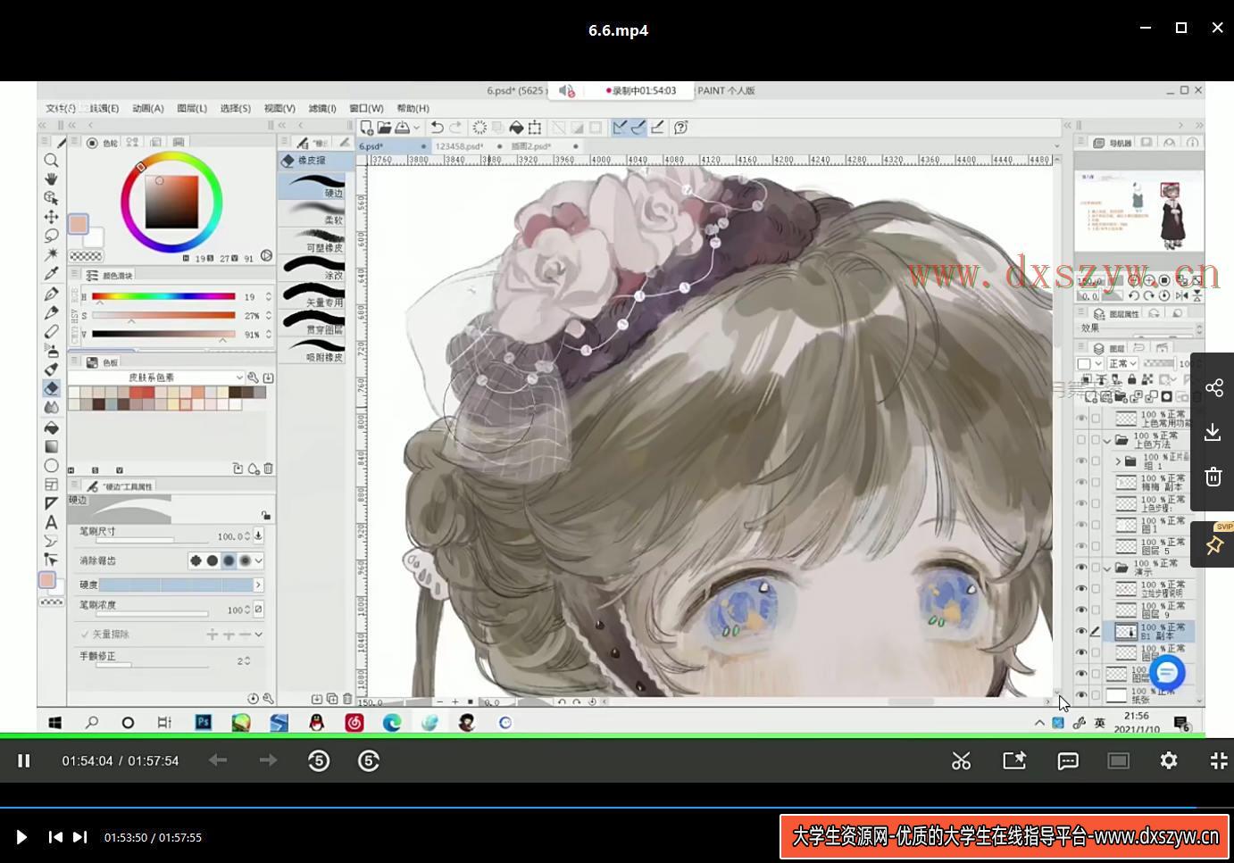The width and height of the screenshot is (1234, 863).
Task: Open Photoshop from the Windows taskbar
Action: click(204, 722)
